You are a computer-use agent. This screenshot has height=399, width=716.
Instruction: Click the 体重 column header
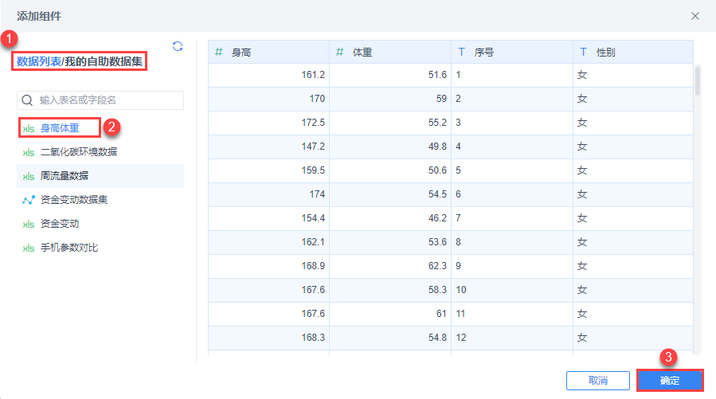pos(390,52)
